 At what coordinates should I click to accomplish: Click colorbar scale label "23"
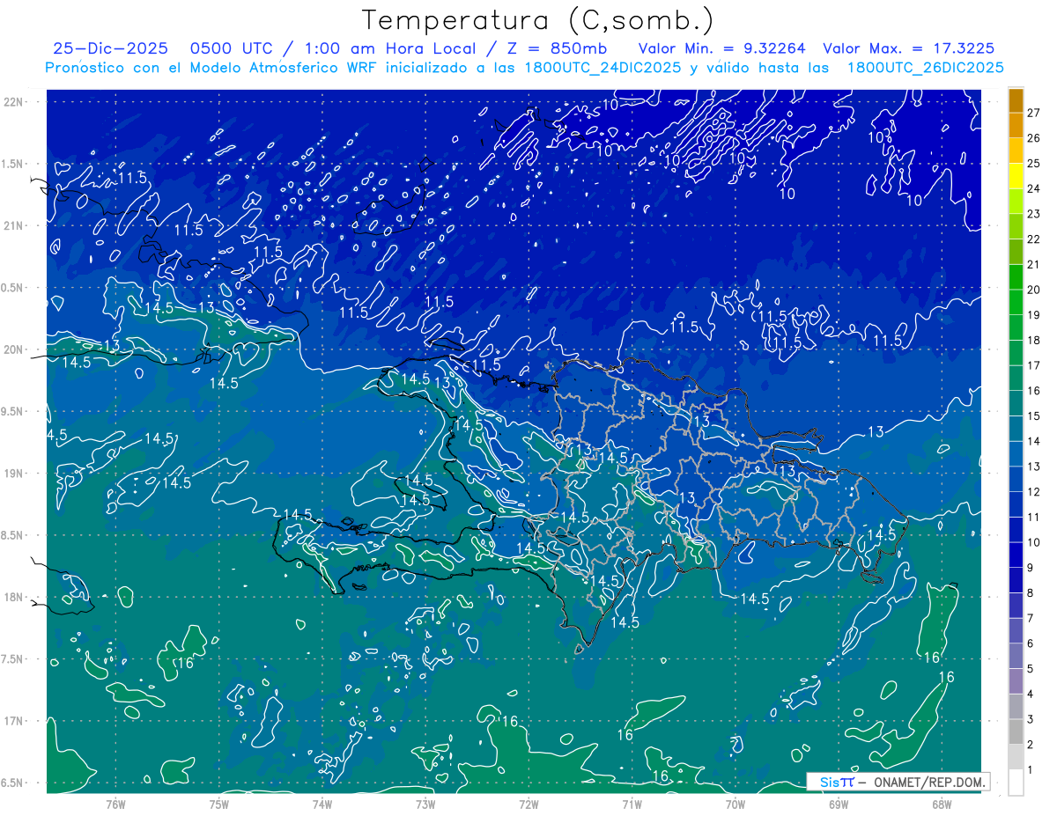(x=1034, y=214)
